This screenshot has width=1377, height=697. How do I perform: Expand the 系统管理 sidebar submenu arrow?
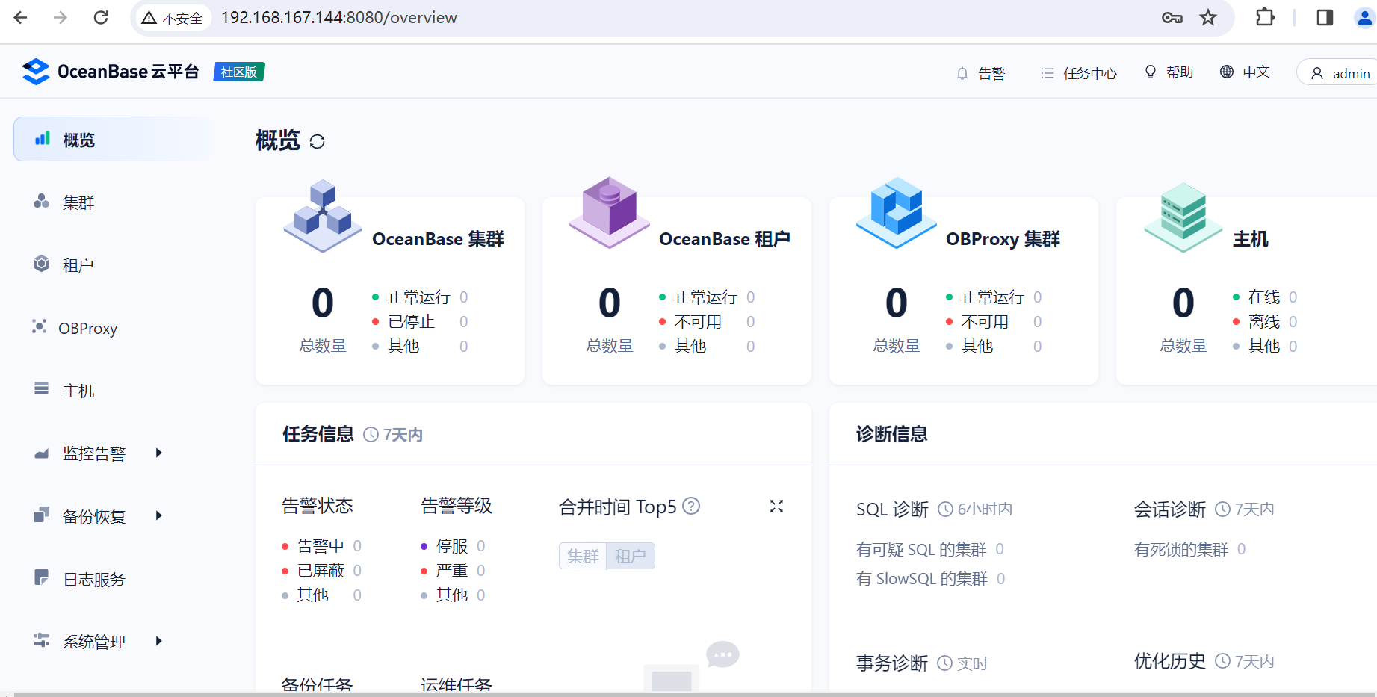[158, 641]
